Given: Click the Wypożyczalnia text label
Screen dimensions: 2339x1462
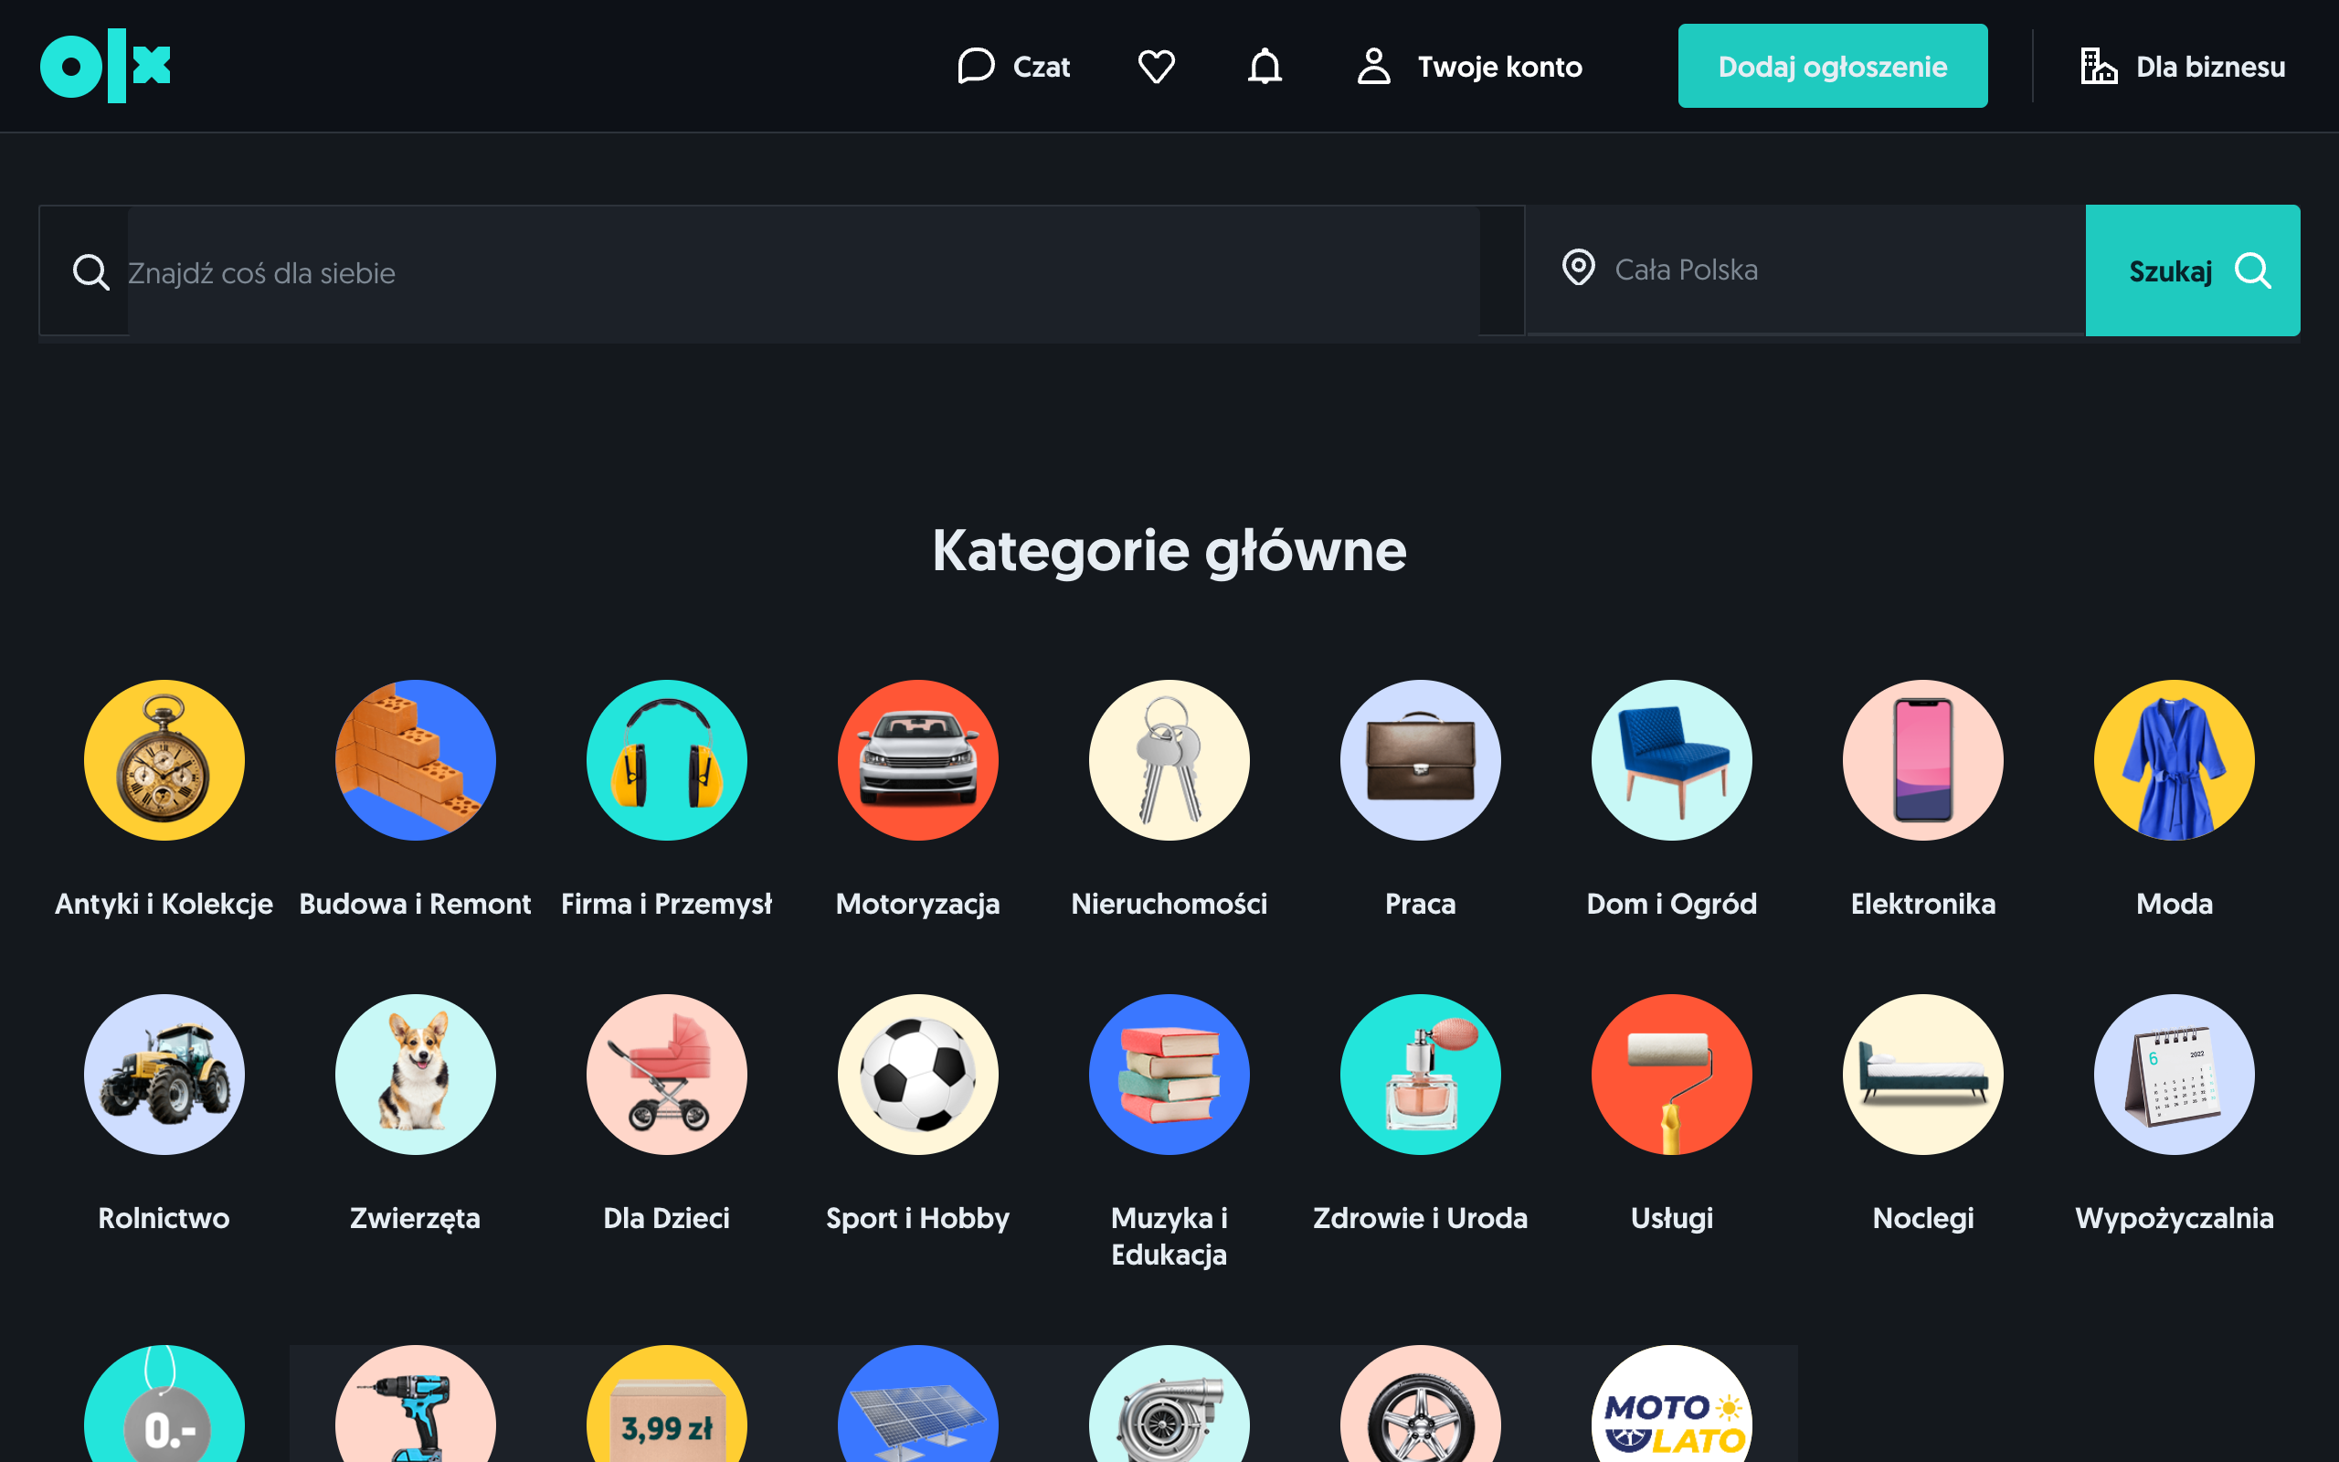Looking at the screenshot, I should 2175,1219.
